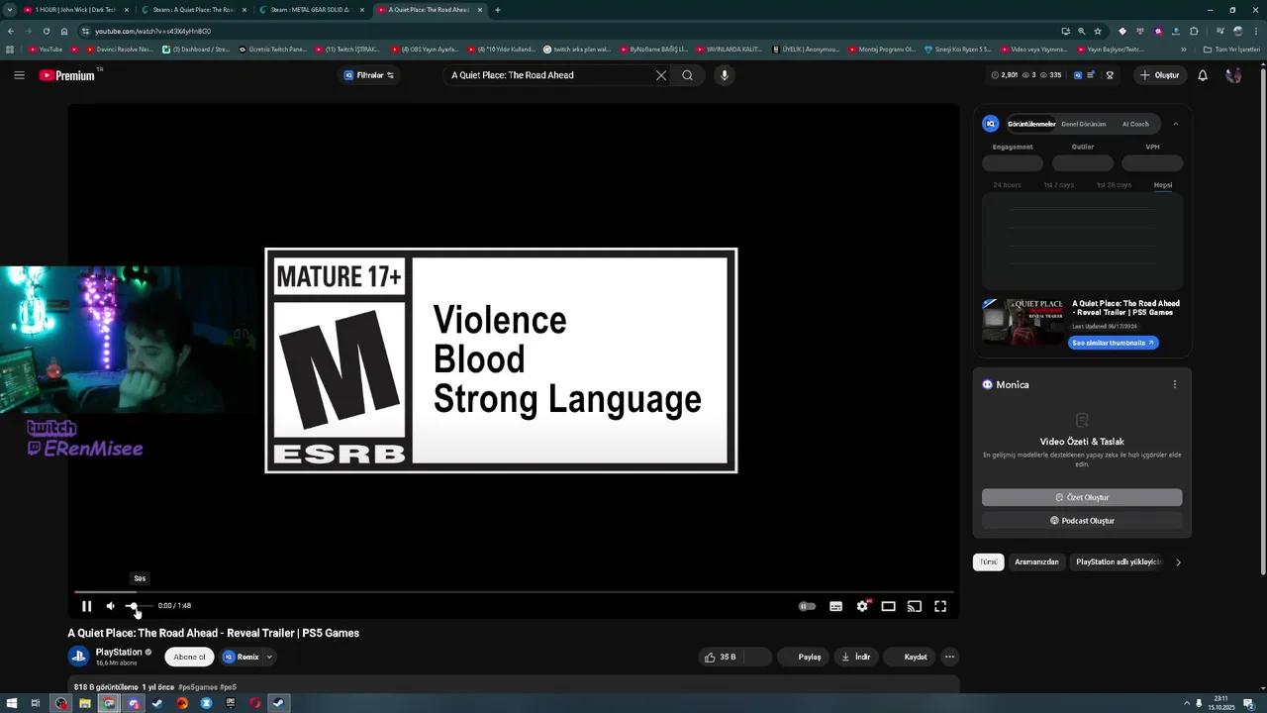
Task: Select the Genel Görünüm tab
Action: tap(1083, 124)
